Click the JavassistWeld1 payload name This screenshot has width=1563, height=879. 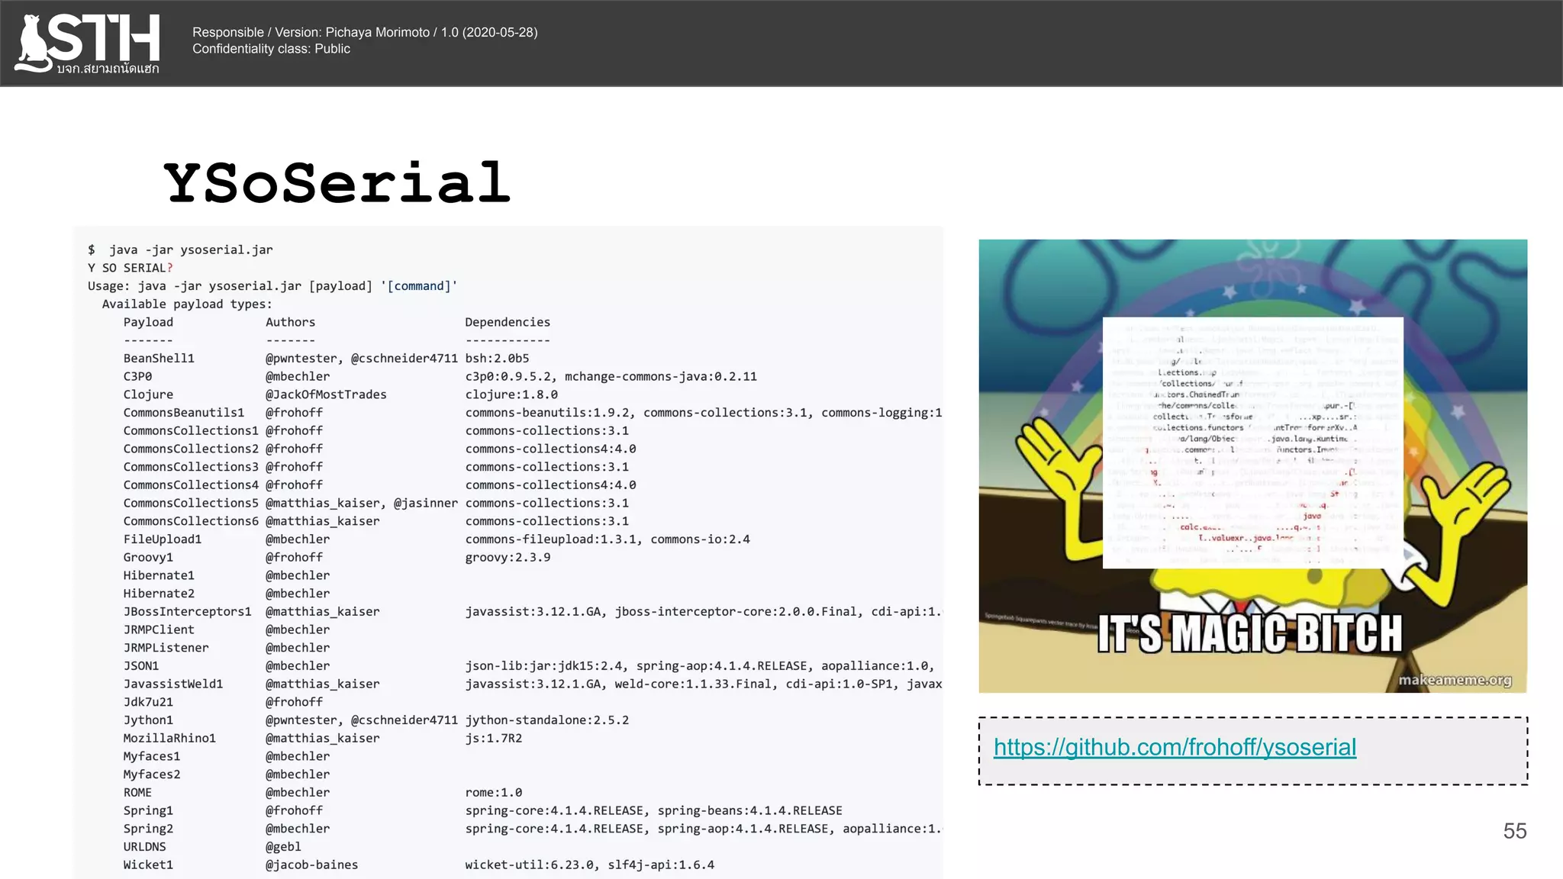click(x=173, y=684)
